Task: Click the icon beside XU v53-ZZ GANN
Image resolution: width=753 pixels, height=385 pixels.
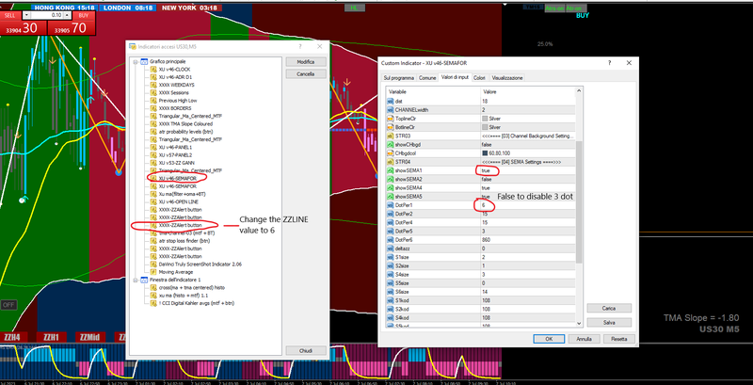Action: pyautogui.click(x=153, y=163)
